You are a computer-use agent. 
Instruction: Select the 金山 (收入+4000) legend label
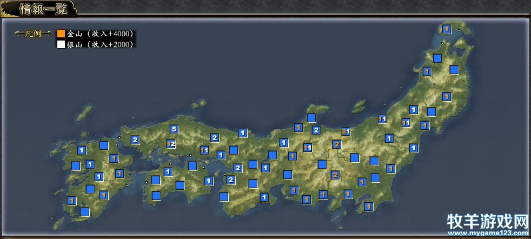pos(99,34)
